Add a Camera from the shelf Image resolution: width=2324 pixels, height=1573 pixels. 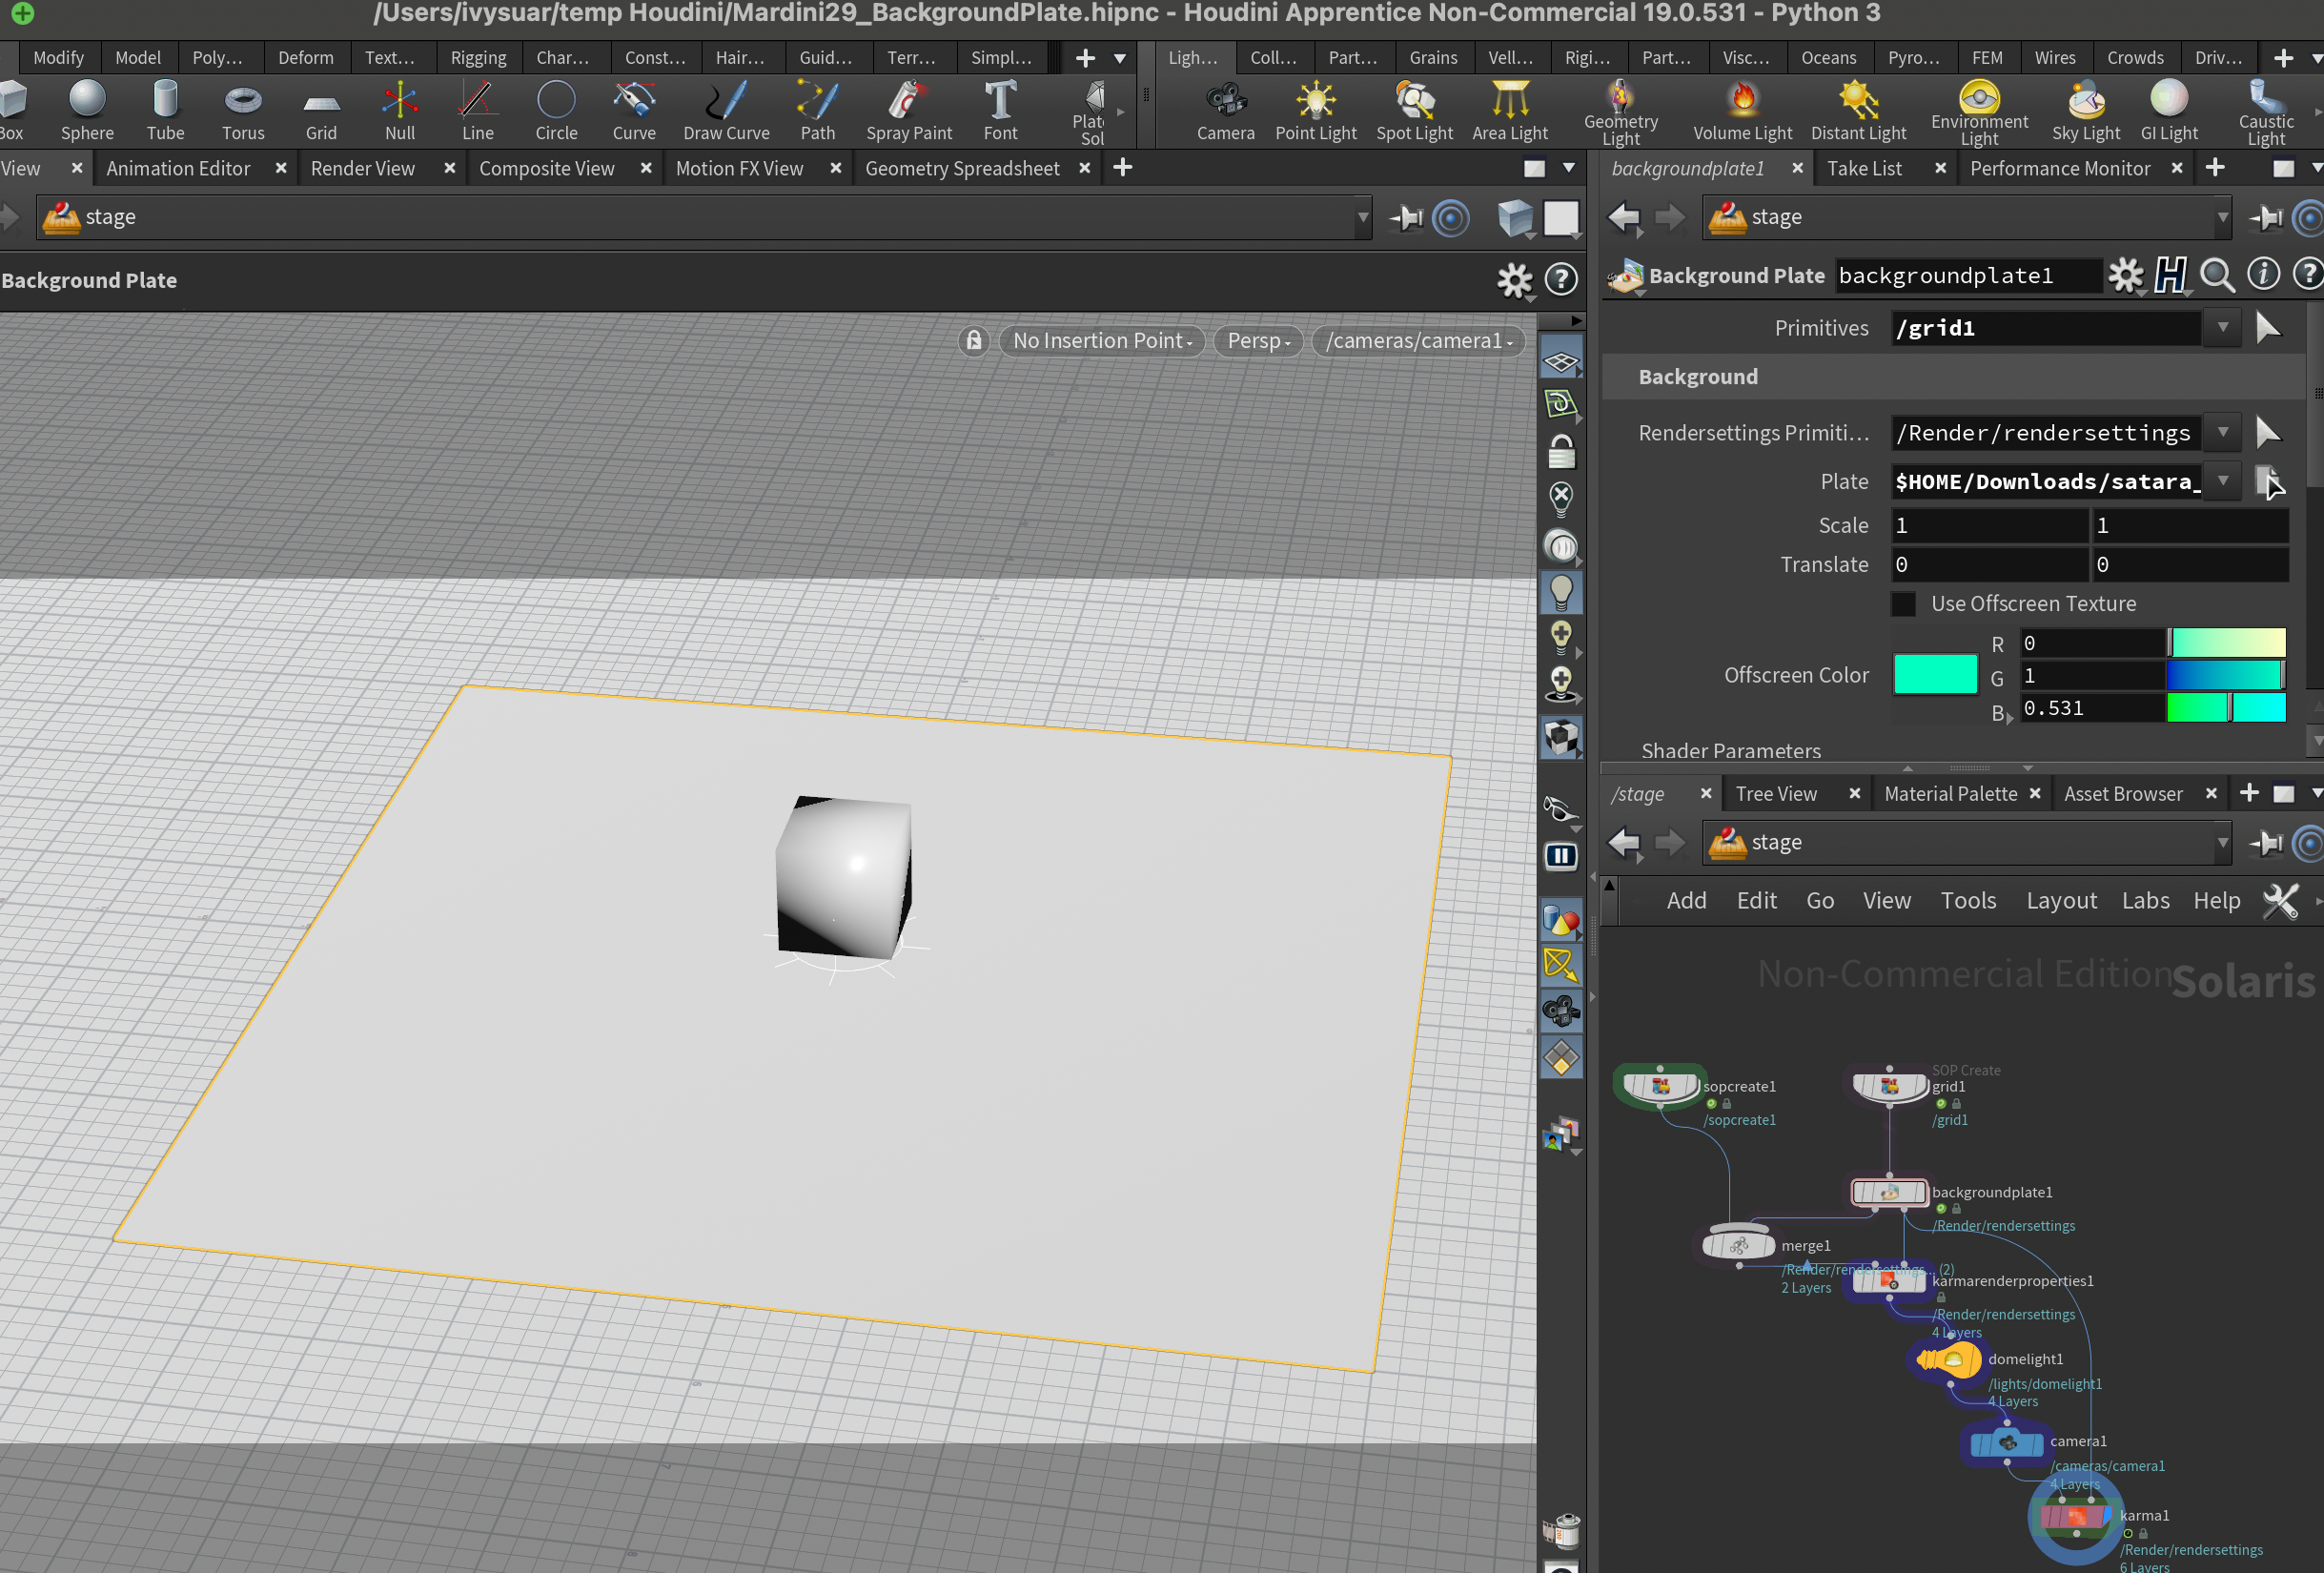click(1225, 111)
